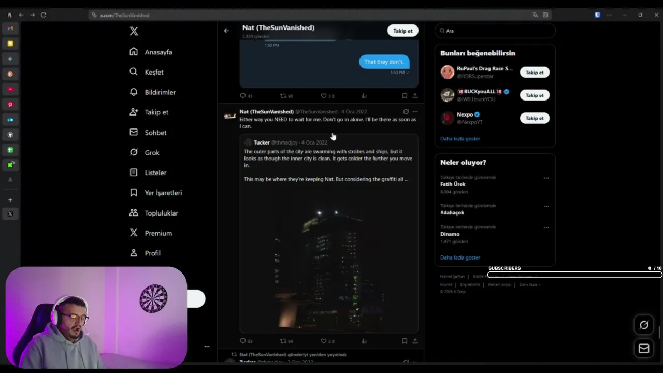Open more options for #dahaçok trend
663x373 pixels.
coord(546,206)
